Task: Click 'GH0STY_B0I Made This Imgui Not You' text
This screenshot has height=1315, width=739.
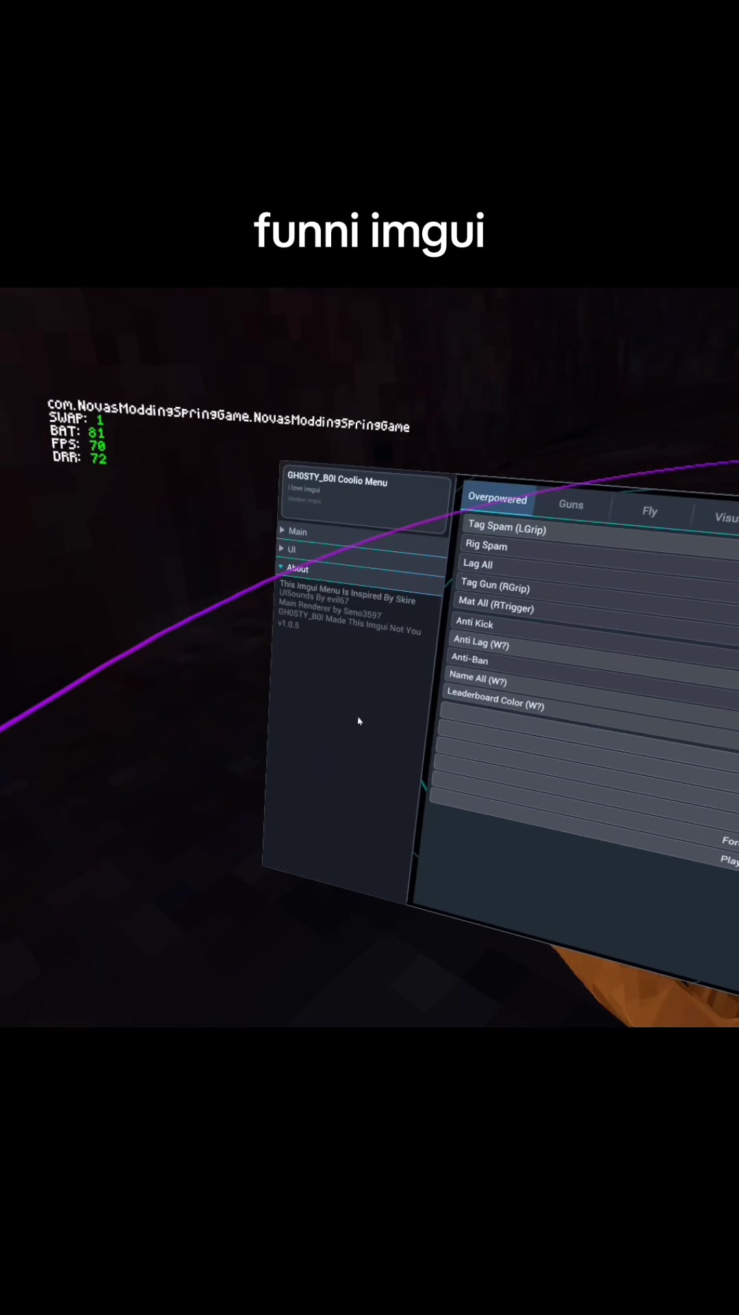Action: click(349, 621)
